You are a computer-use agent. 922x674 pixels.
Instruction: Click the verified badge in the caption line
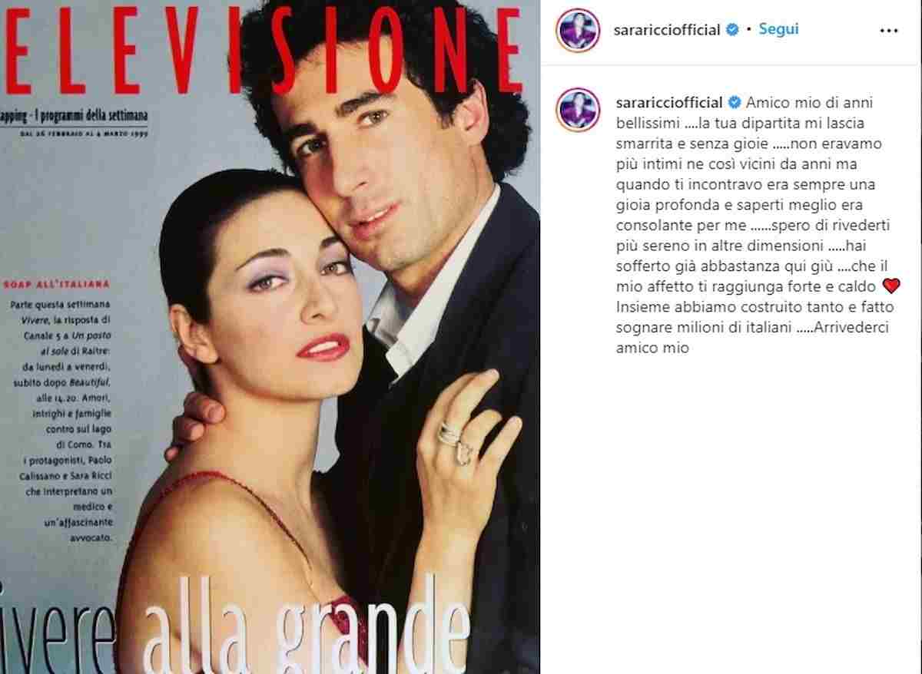(x=733, y=102)
